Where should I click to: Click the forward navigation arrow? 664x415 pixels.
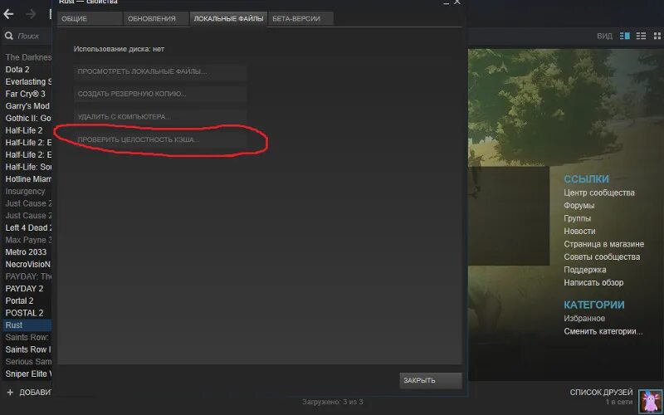(31, 14)
